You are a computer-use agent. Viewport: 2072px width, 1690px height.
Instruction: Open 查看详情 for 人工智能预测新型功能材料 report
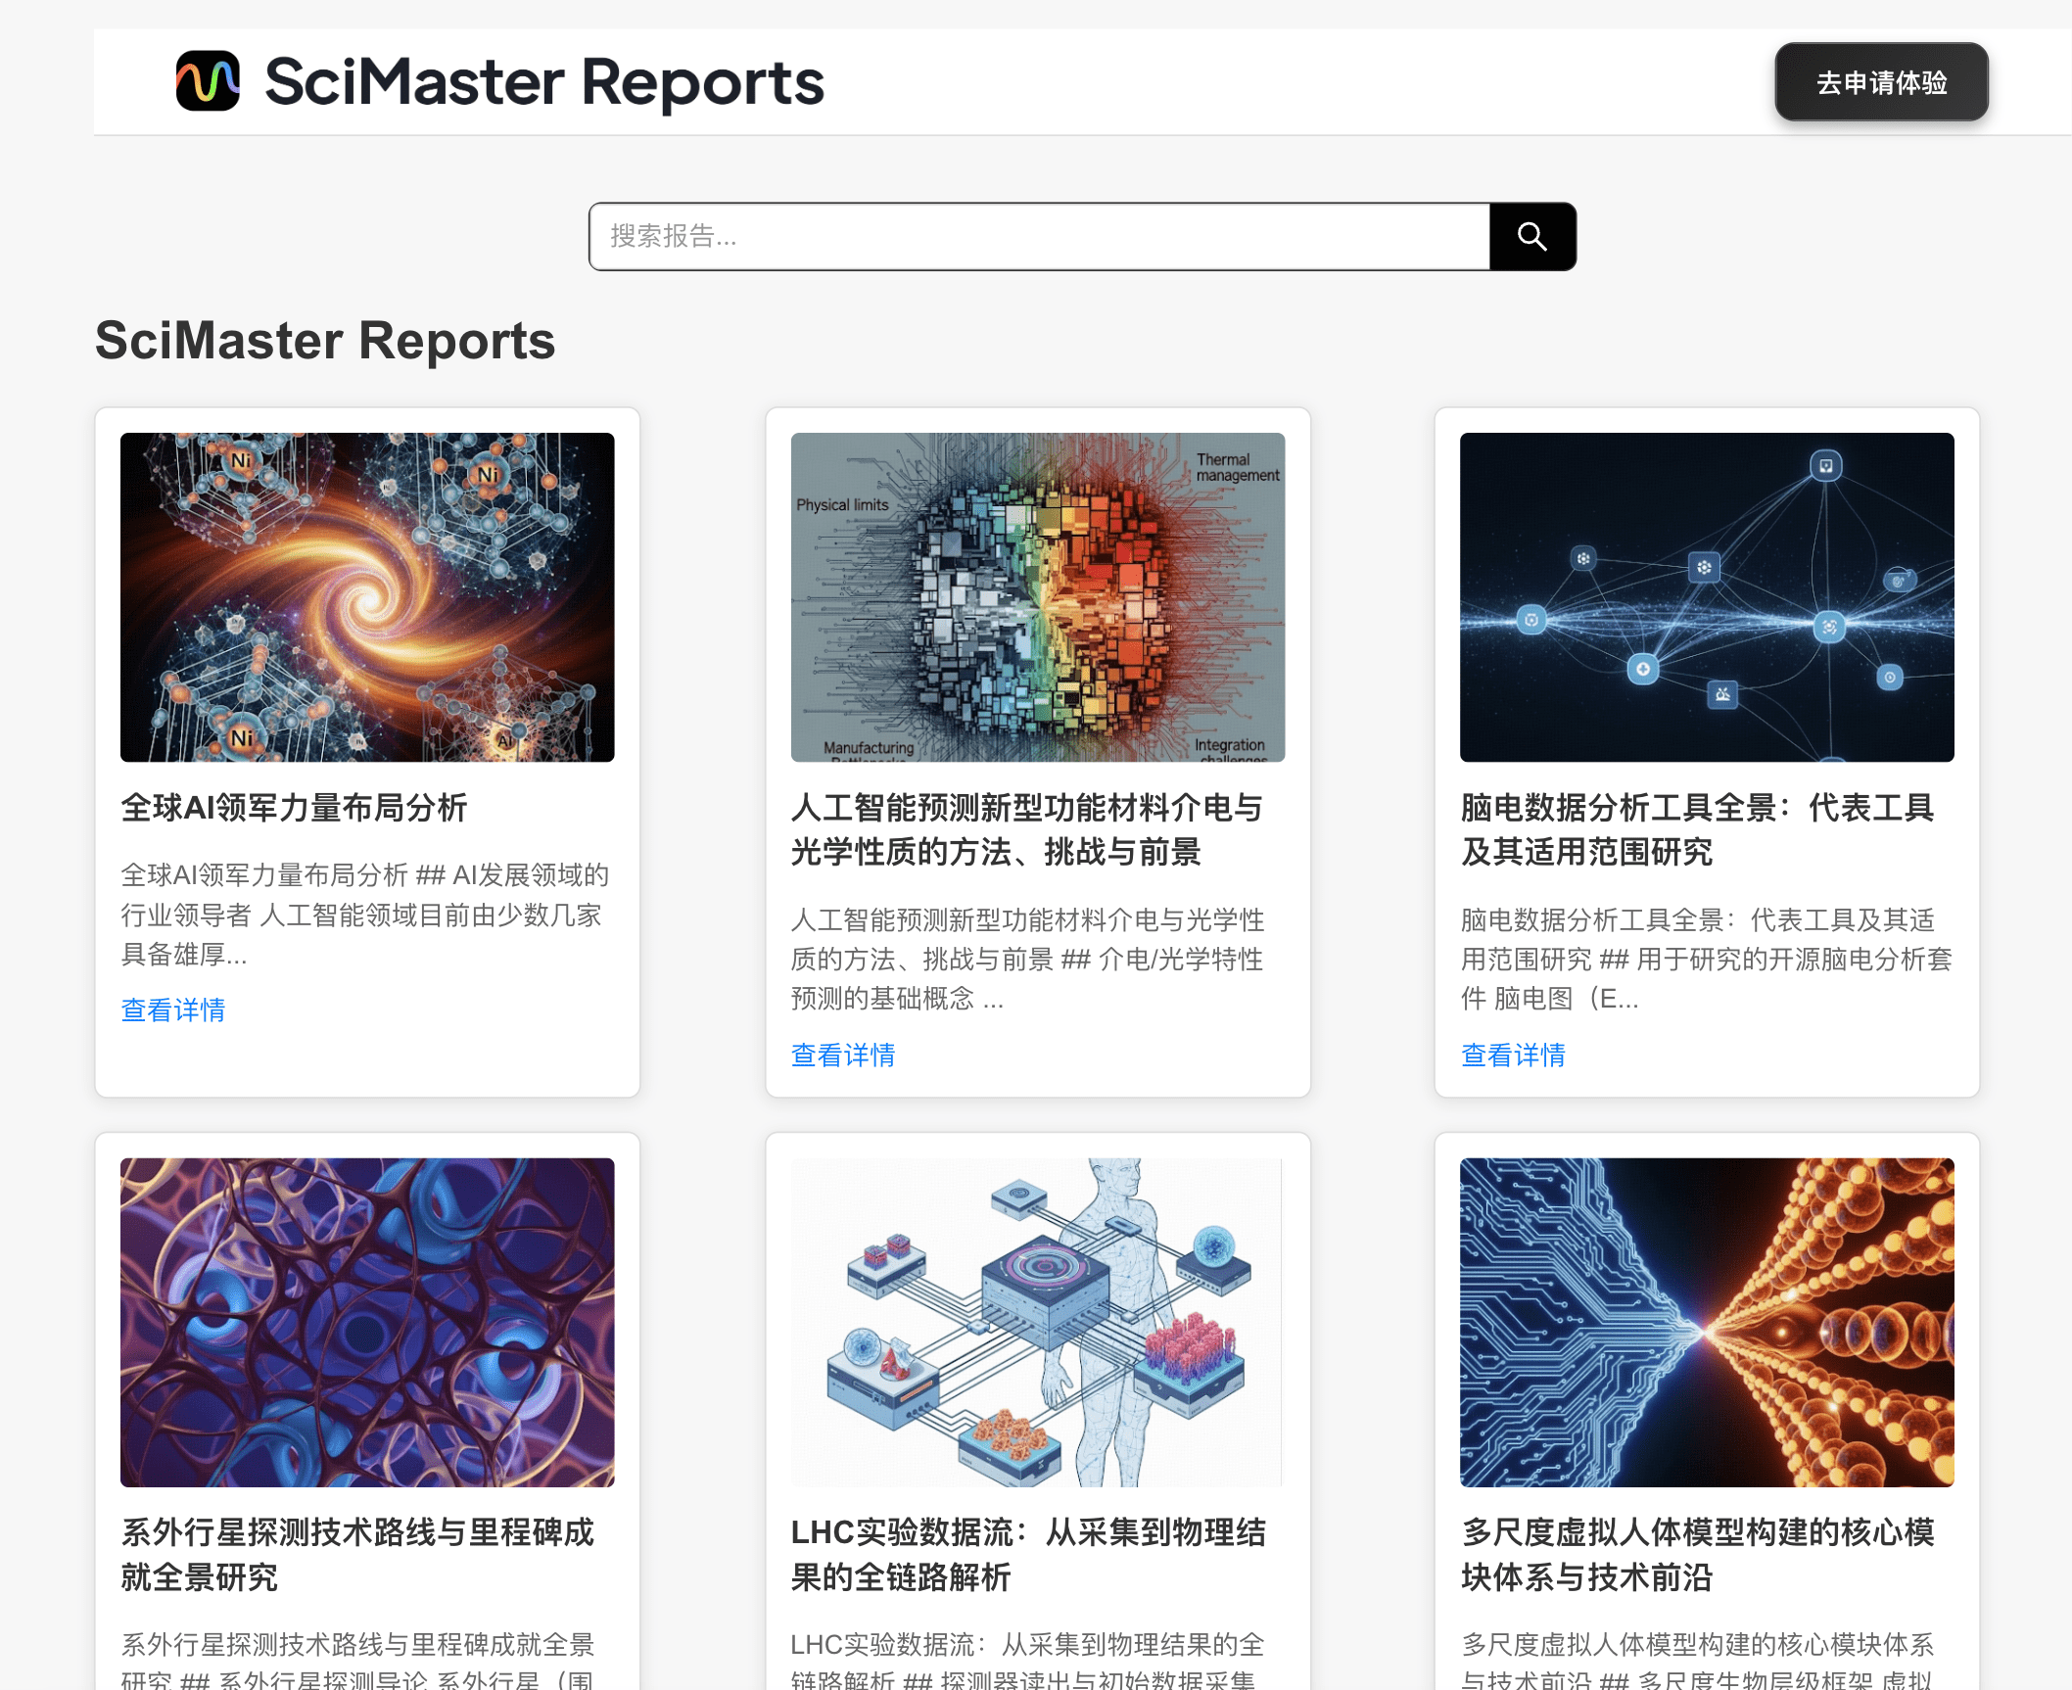point(843,1056)
